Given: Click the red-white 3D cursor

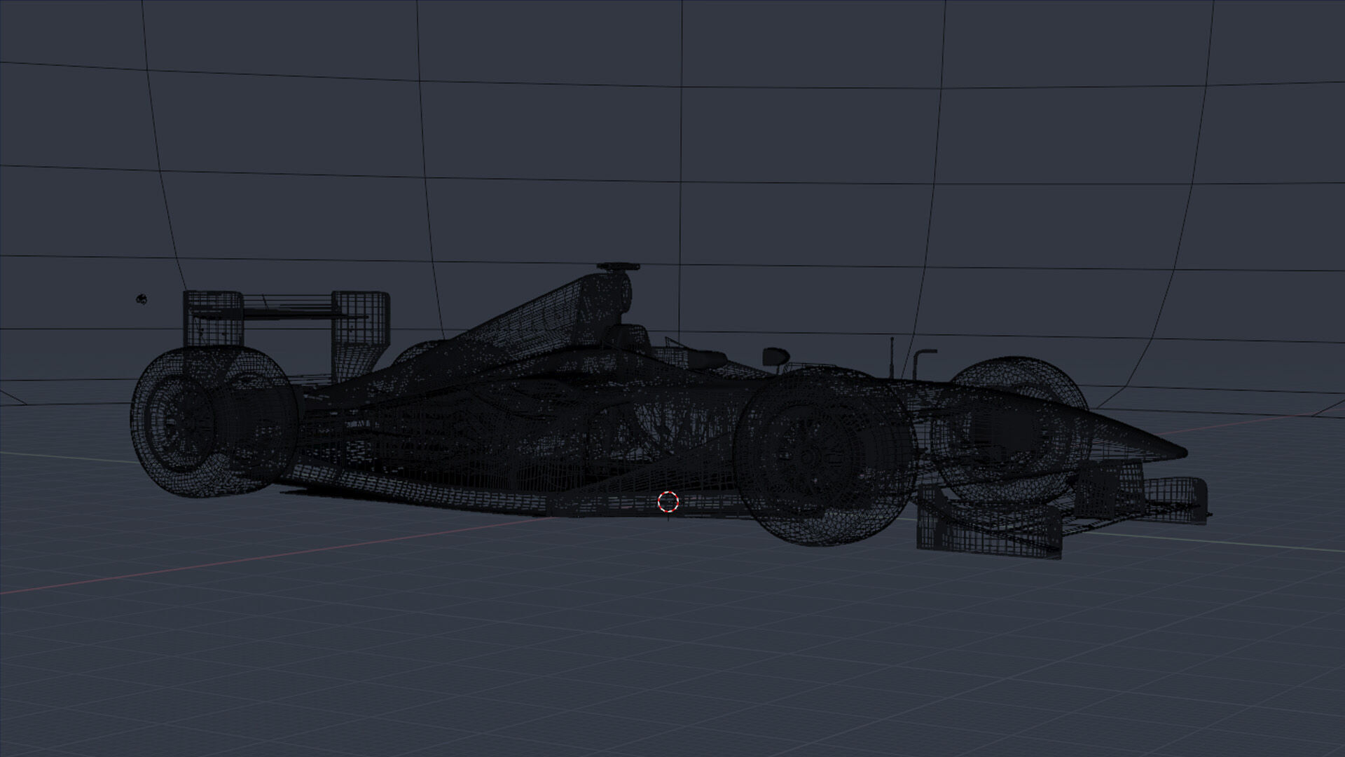Looking at the screenshot, I should [x=668, y=502].
